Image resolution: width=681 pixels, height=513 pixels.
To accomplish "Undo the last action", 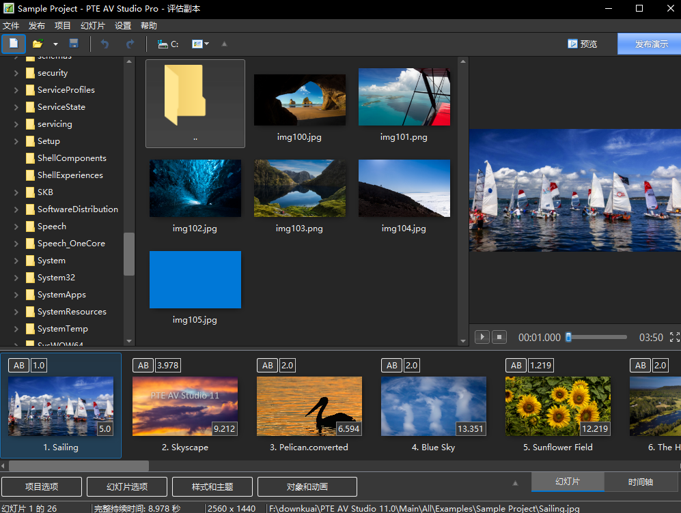I will pos(104,44).
